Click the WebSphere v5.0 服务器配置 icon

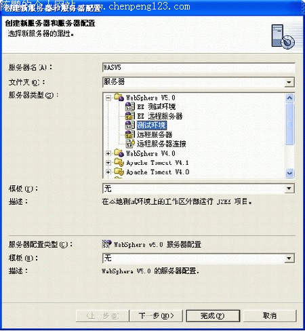pyautogui.click(x=106, y=244)
